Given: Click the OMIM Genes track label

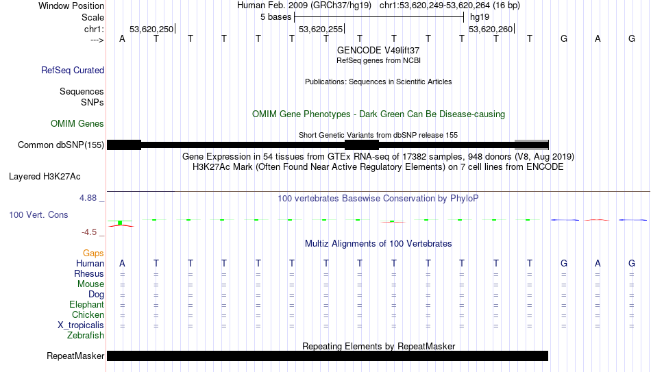Looking at the screenshot, I should 77,124.
